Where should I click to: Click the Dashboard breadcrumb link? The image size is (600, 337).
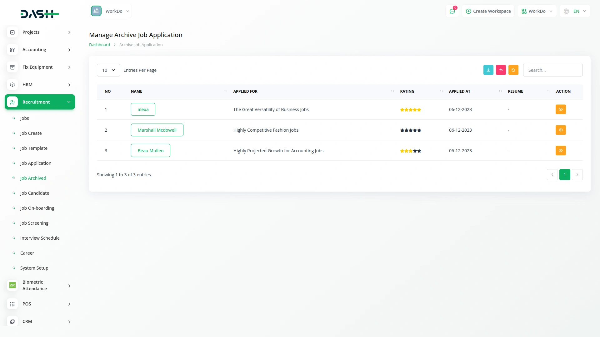(x=99, y=45)
